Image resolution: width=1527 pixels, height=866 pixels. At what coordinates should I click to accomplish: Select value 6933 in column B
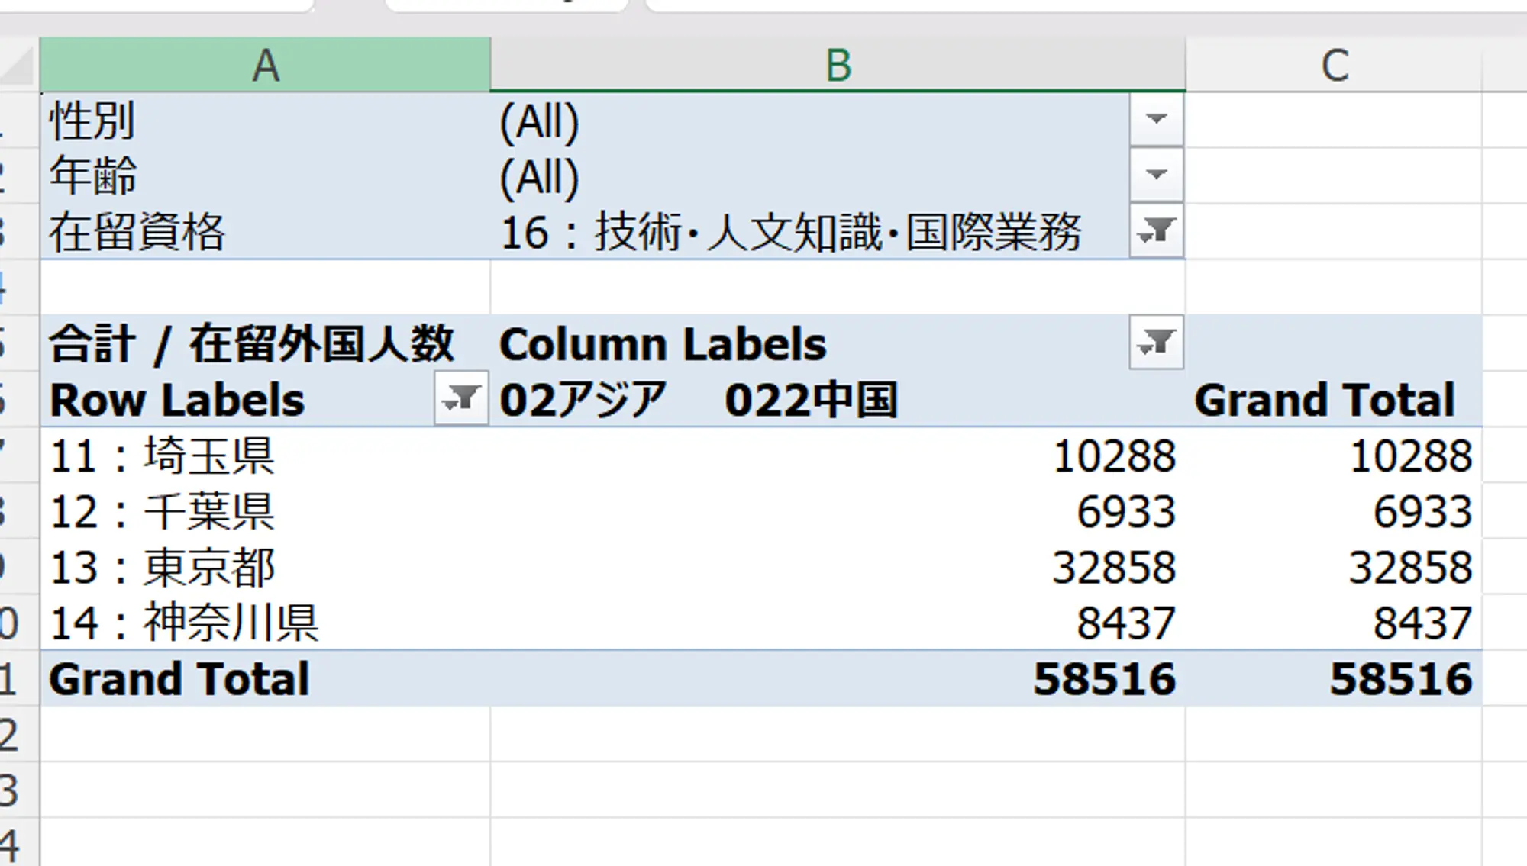[x=838, y=511]
